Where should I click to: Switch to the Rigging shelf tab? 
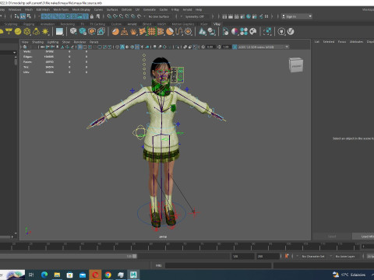[x=29, y=24]
